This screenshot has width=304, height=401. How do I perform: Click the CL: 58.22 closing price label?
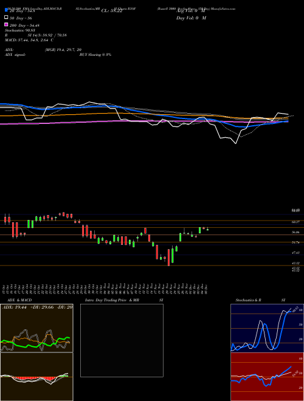pos(112,11)
